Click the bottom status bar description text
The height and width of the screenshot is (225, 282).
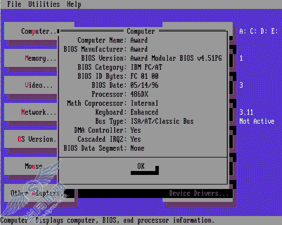[108, 220]
